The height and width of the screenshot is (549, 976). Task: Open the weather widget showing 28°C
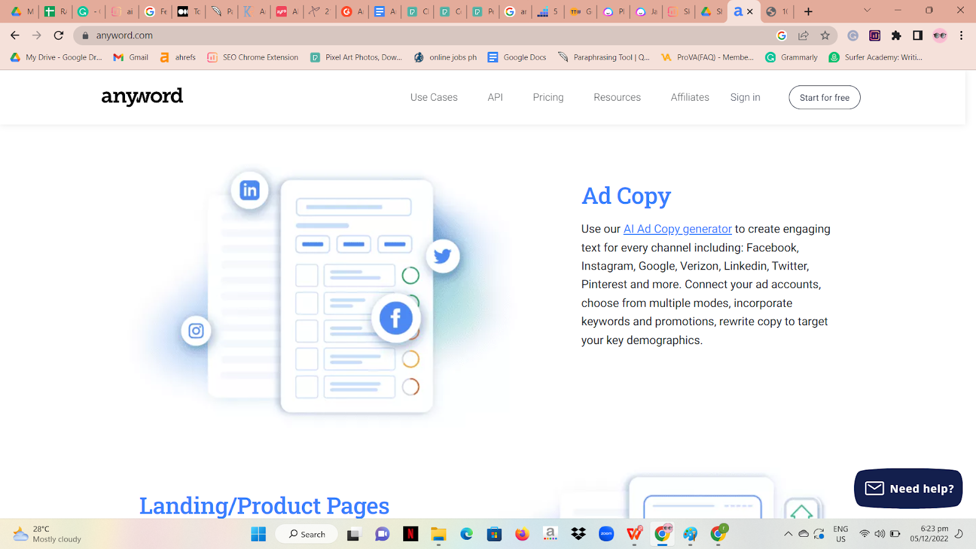(x=48, y=534)
